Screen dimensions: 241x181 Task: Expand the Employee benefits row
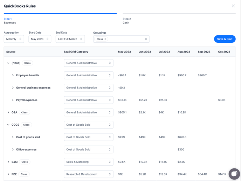pos(13,75)
